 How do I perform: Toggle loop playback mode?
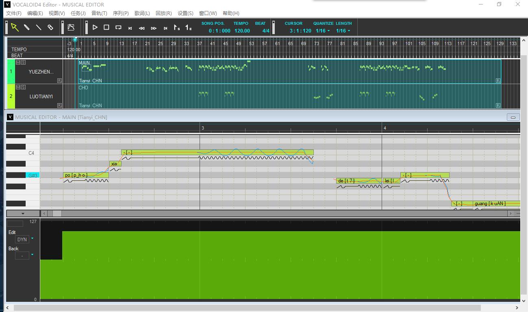[118, 27]
